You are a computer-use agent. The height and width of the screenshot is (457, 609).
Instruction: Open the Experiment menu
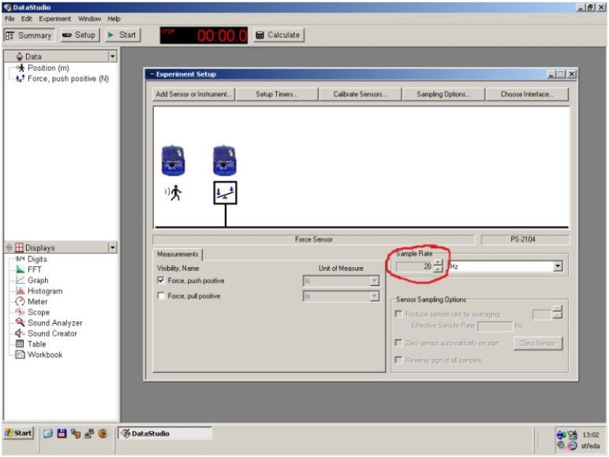pos(54,19)
